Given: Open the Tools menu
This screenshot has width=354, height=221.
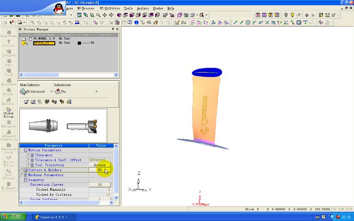Looking at the screenshot, I should (128, 8).
